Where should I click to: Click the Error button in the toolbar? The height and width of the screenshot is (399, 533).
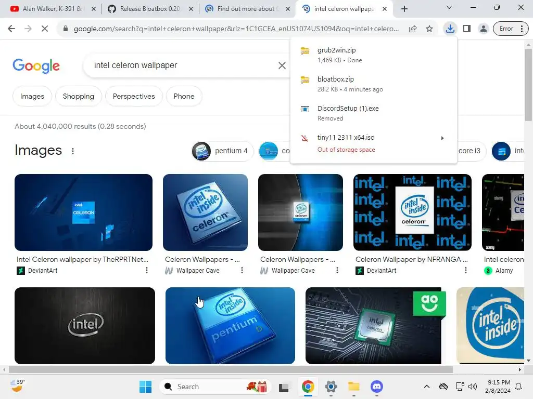point(511,29)
